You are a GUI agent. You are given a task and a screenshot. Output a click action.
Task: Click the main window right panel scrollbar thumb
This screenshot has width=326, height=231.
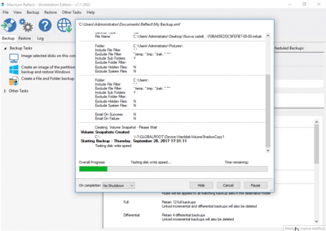[316, 144]
